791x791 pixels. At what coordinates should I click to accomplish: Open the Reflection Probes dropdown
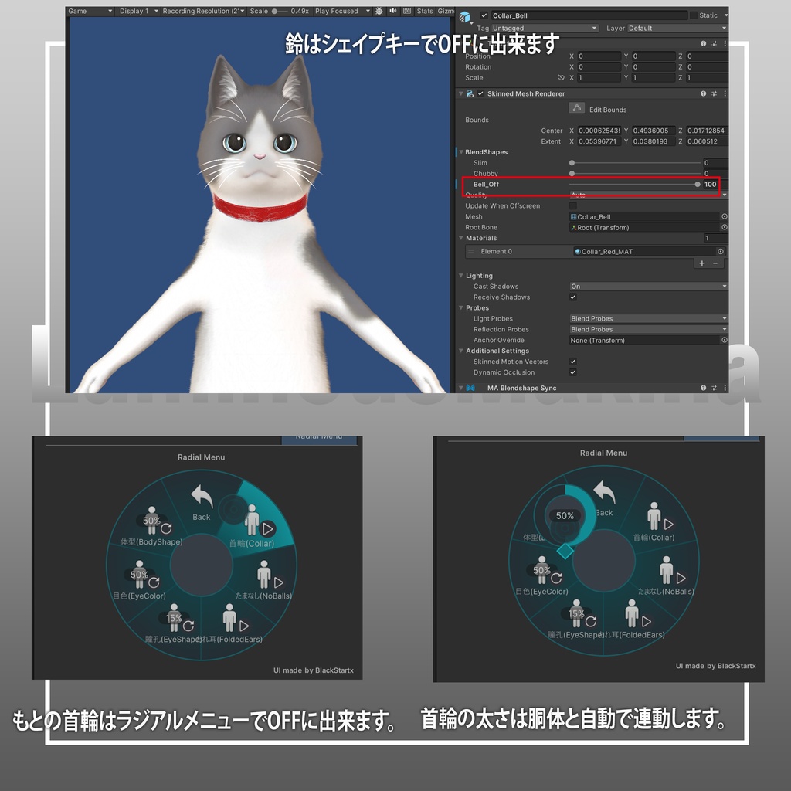coord(649,329)
